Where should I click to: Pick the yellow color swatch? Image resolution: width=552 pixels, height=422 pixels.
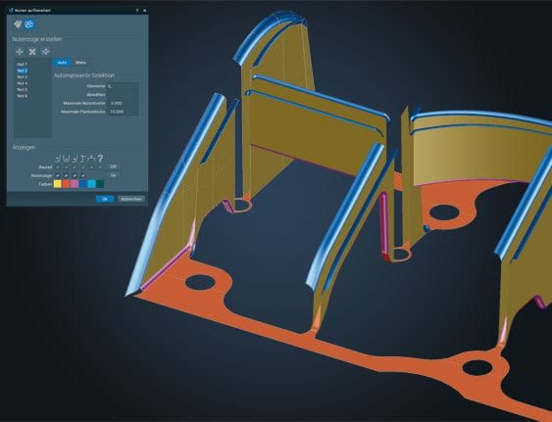coord(58,184)
